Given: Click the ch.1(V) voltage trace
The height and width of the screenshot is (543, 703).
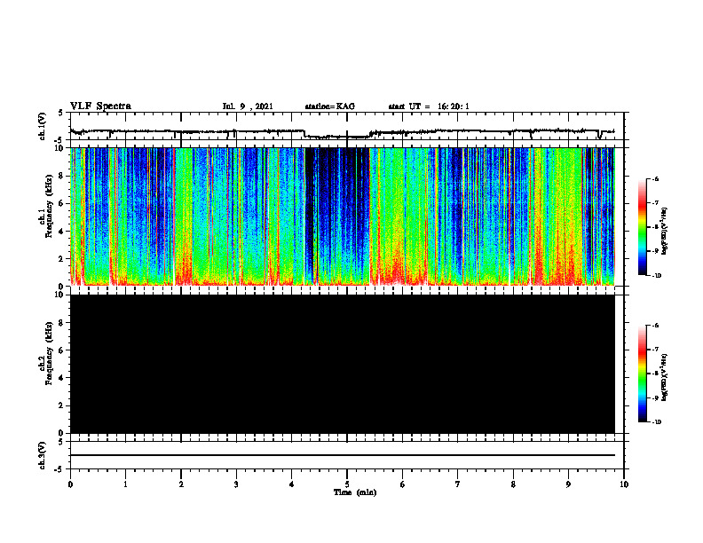Looking at the screenshot, I should (343, 132).
